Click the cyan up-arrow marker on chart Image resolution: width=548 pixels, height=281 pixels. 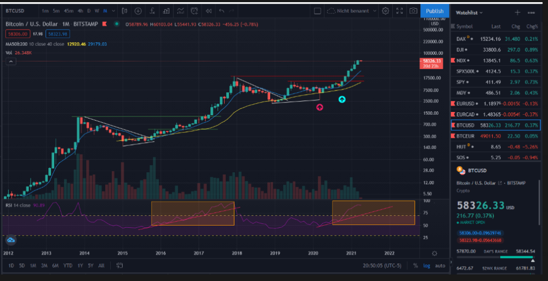(342, 99)
